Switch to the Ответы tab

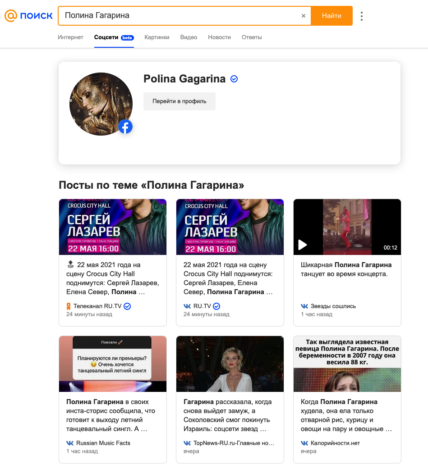coord(252,37)
